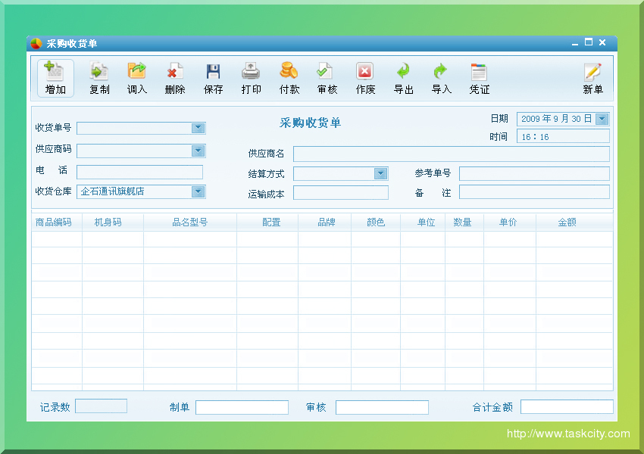This screenshot has width=644, height=454.
Task: Audit the document using the 审核 icon
Action: pyautogui.click(x=326, y=78)
